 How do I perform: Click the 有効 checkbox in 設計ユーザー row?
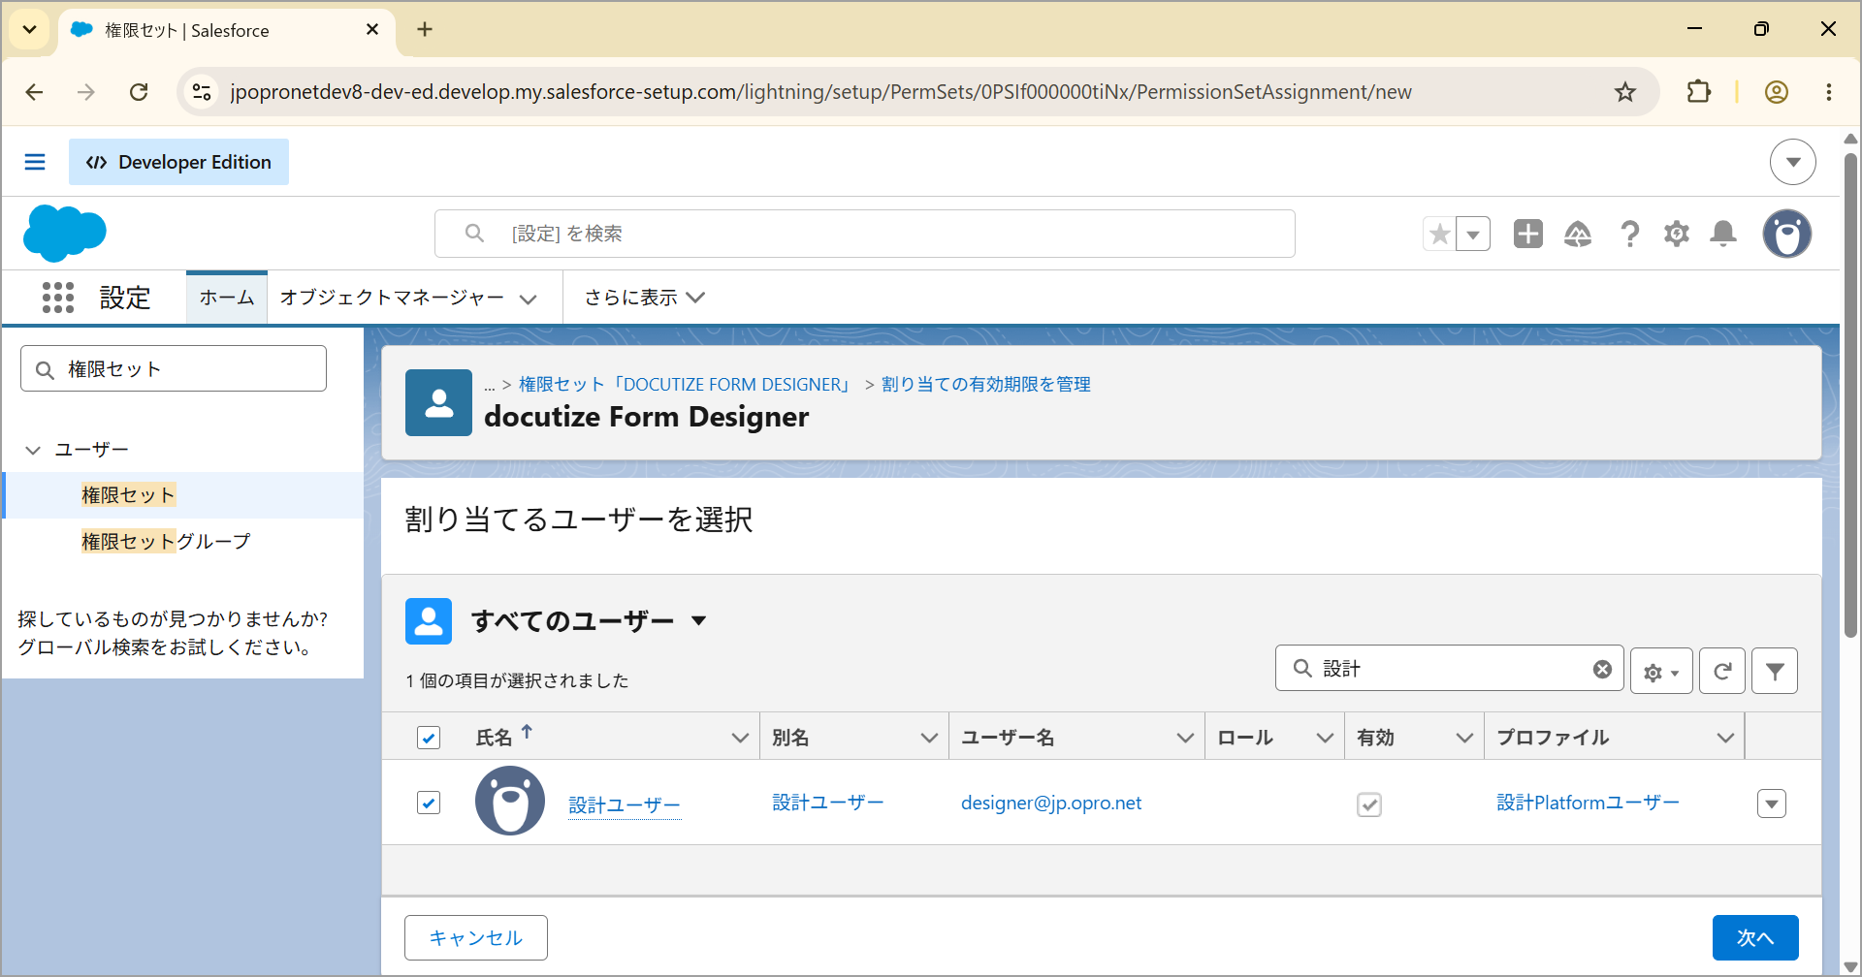tap(1369, 804)
